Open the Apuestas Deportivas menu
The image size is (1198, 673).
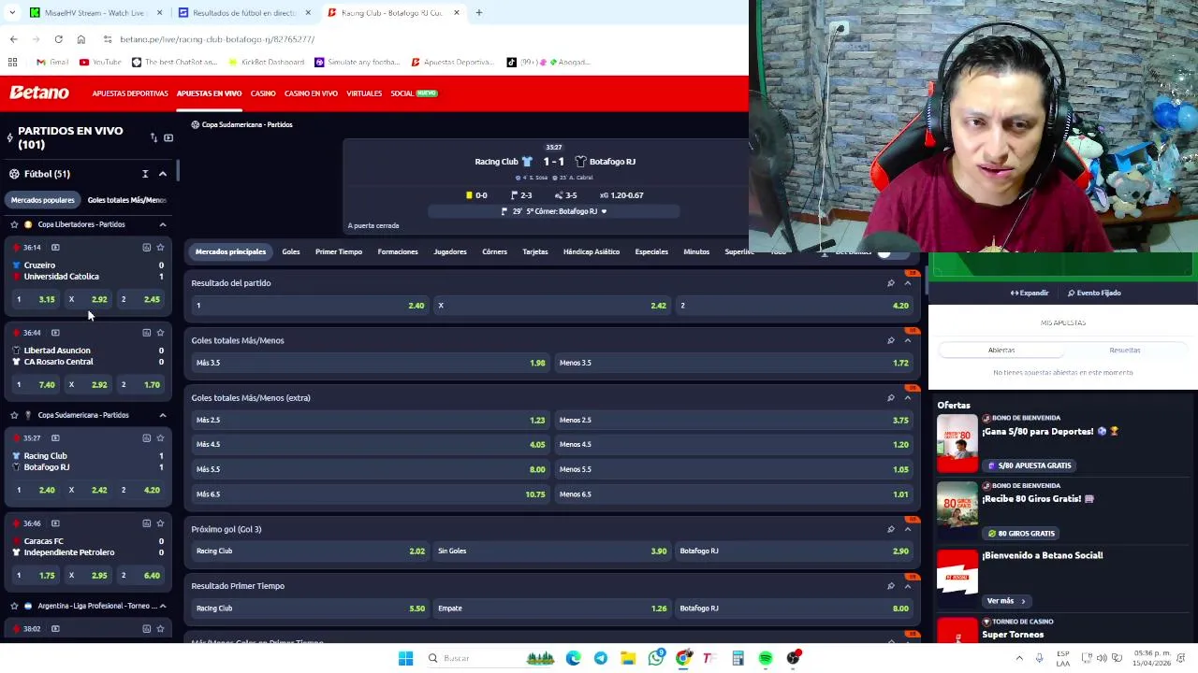[x=130, y=93]
